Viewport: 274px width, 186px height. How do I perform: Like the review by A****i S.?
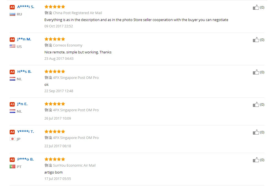point(256,7)
